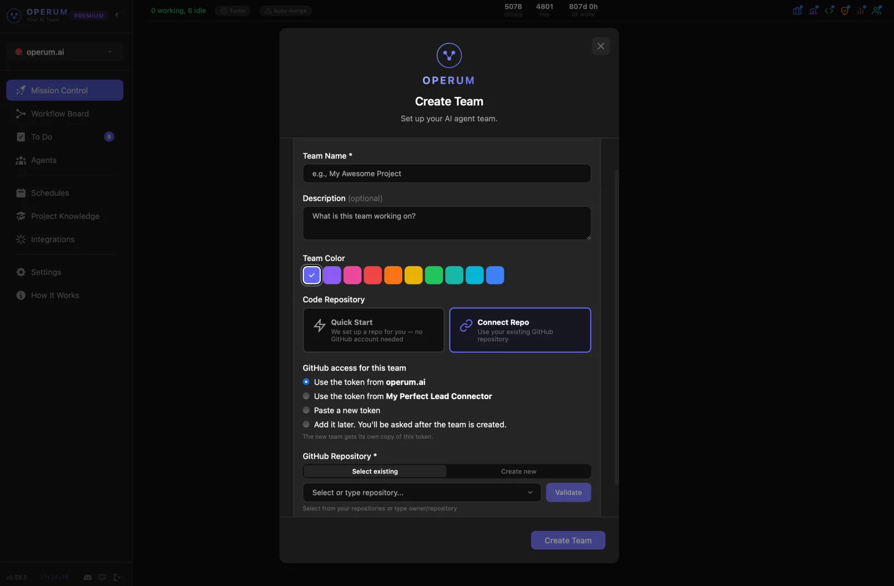Switch to the 'Select existing' repository tab

375,472
